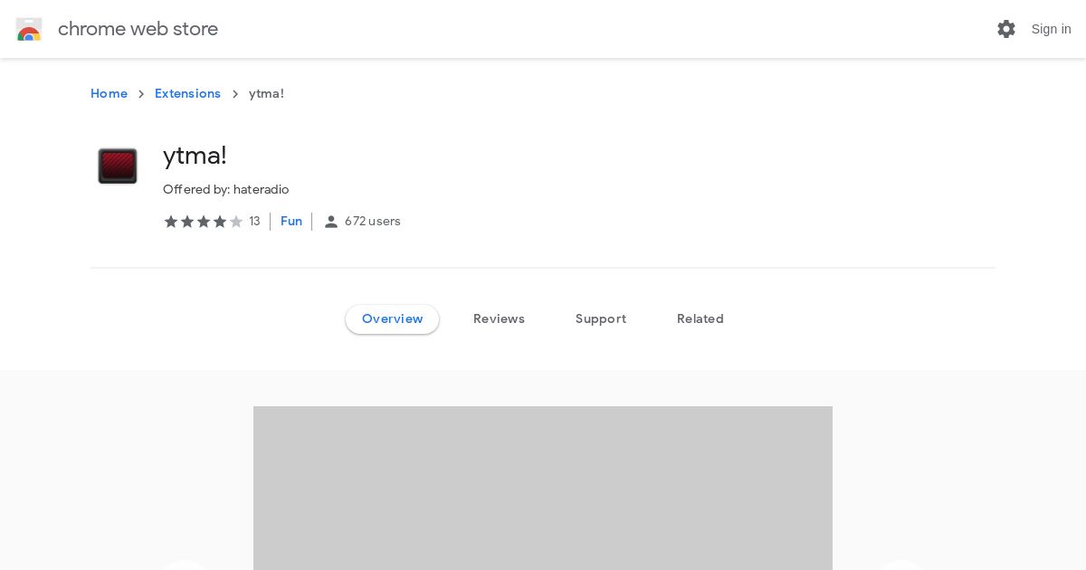1086x570 pixels.
Task: Click the star rating row
Action: click(x=204, y=222)
